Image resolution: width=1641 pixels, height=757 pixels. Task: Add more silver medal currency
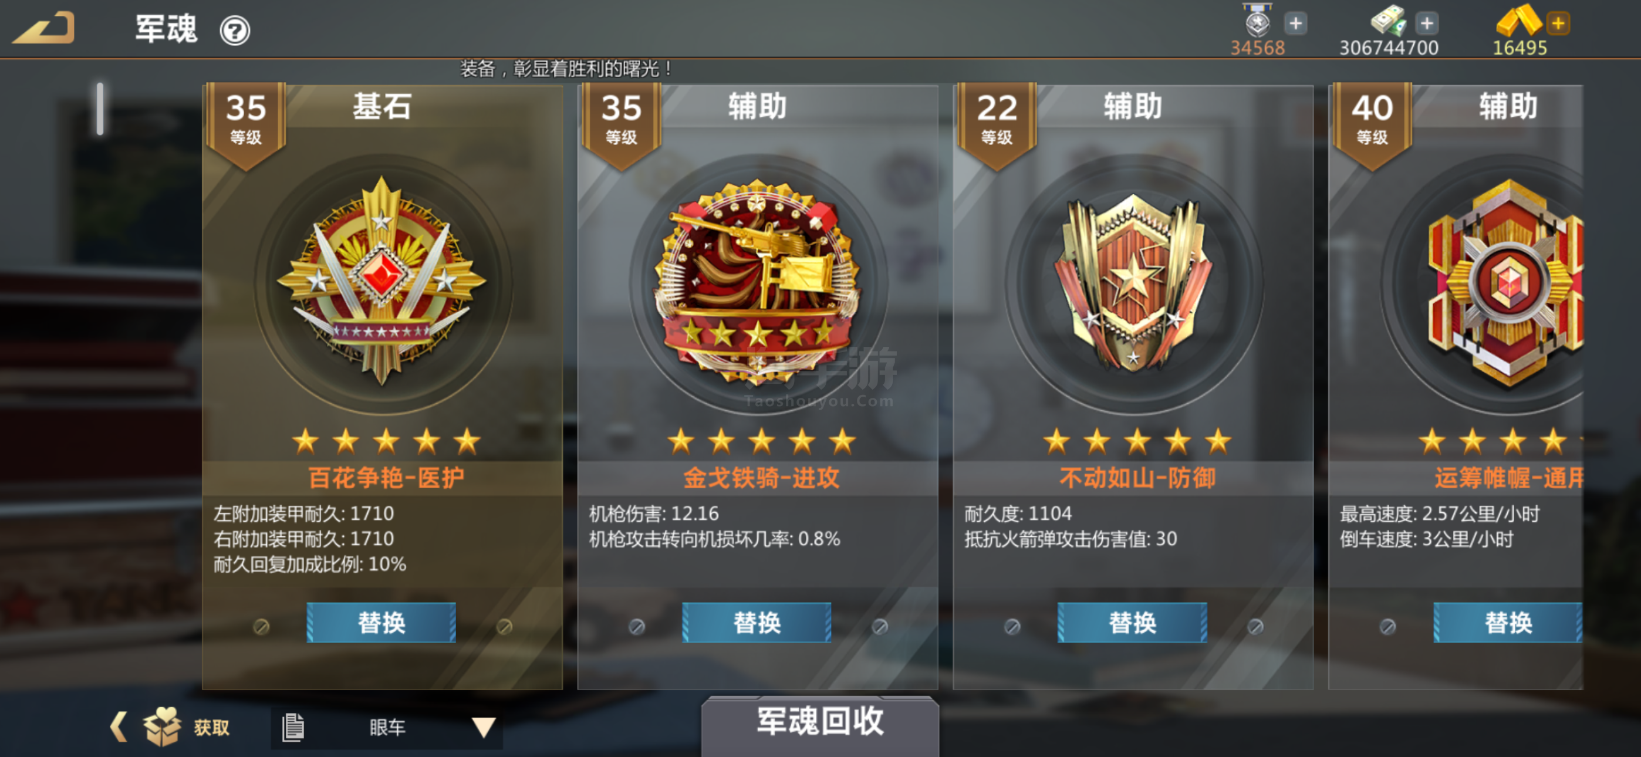click(1295, 23)
